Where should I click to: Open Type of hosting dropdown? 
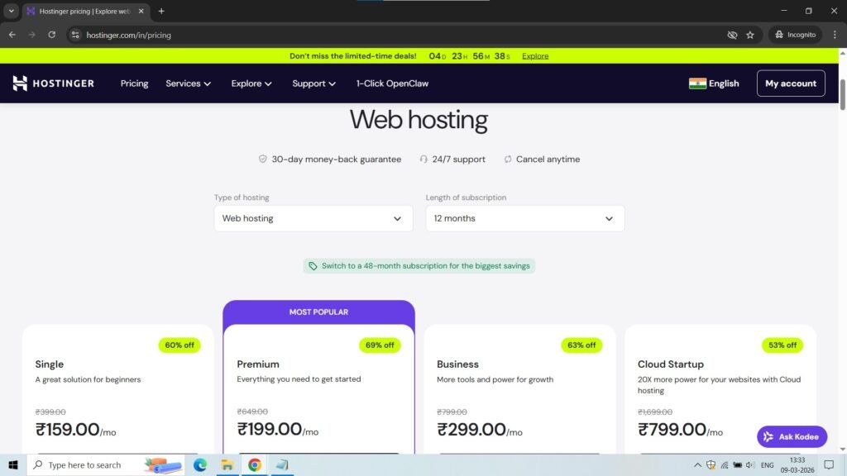[313, 218]
